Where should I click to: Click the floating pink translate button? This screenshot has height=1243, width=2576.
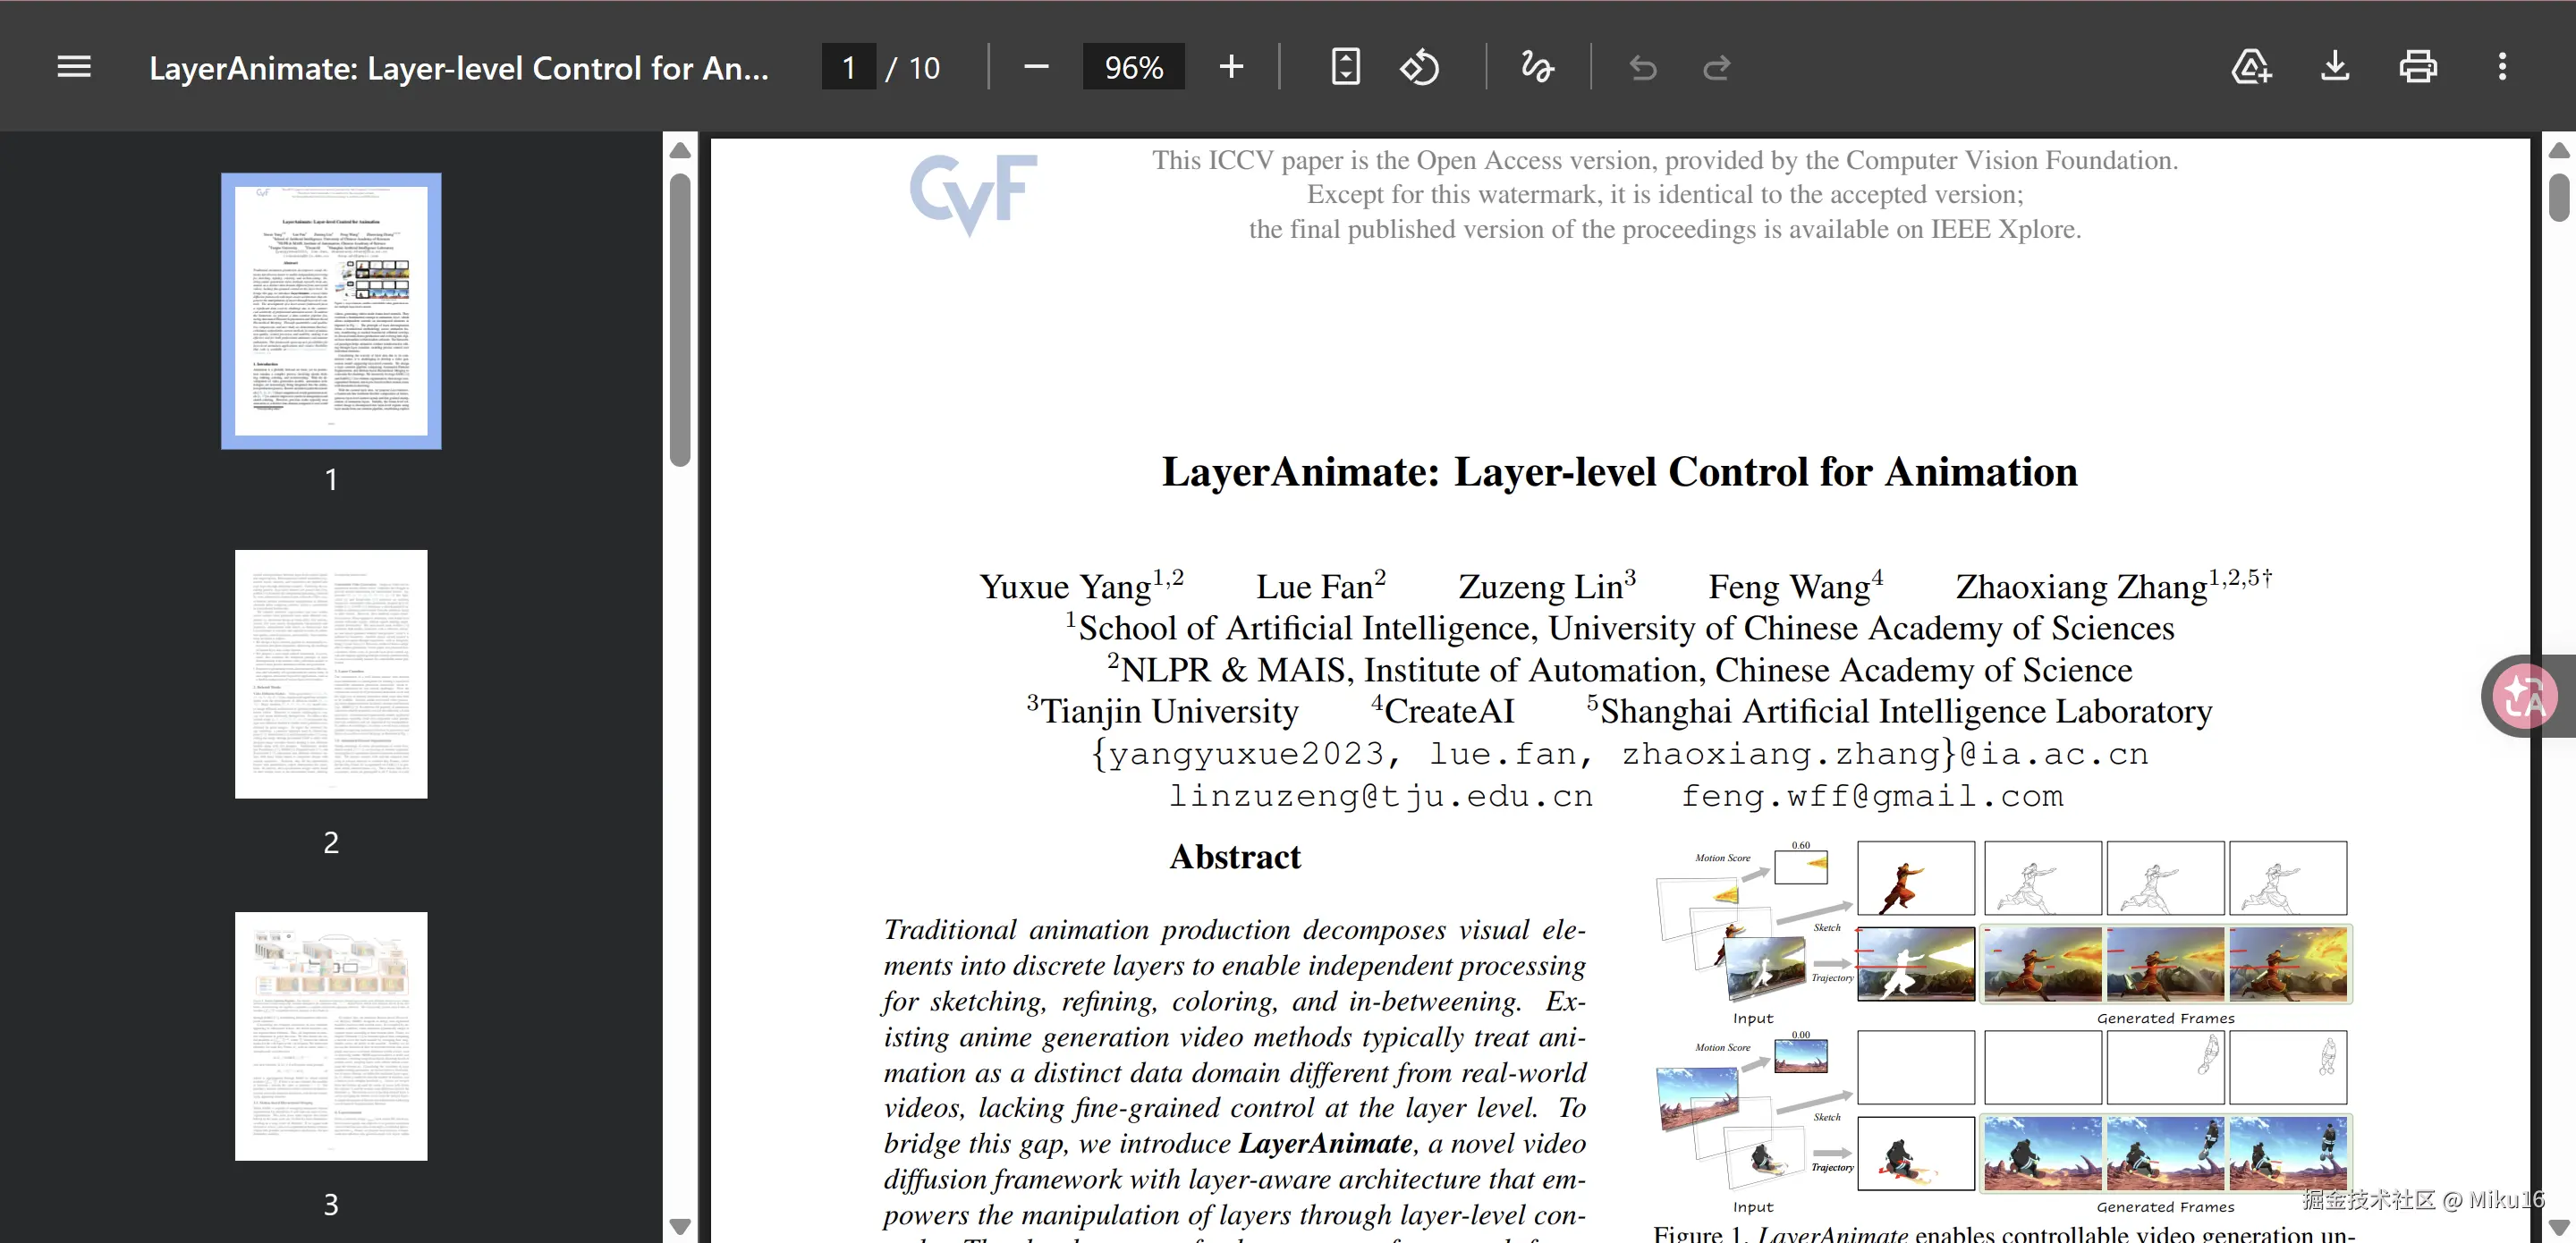click(x=2524, y=696)
